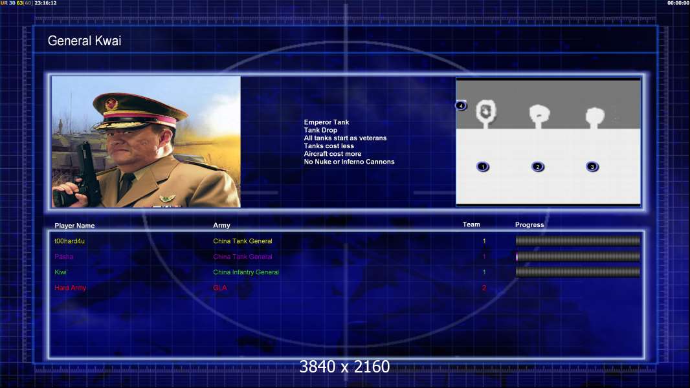Click the 3840 x 2160 resolution text
This screenshot has width=690, height=388.
tap(344, 367)
